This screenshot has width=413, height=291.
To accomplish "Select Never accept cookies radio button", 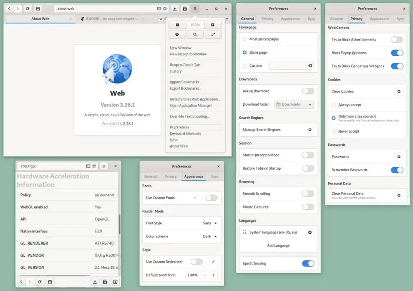I will tap(334, 131).
